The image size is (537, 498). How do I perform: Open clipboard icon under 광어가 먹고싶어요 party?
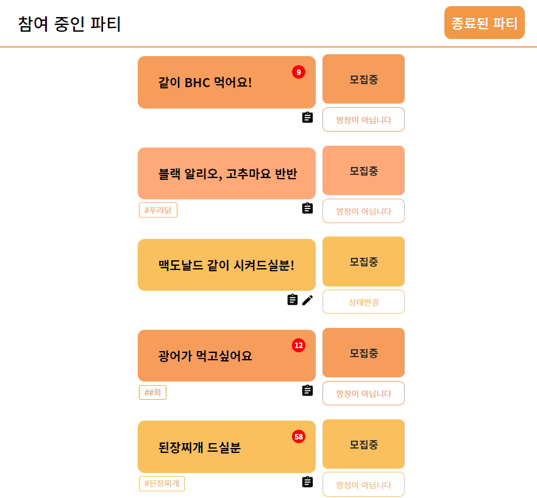click(307, 390)
